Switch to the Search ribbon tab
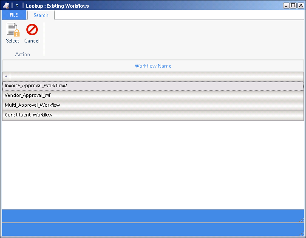The height and width of the screenshot is (238, 306). [x=41, y=15]
